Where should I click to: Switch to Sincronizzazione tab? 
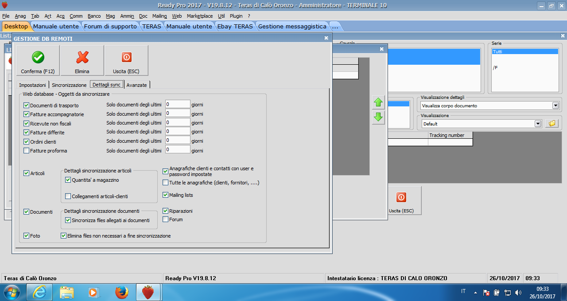pos(69,85)
